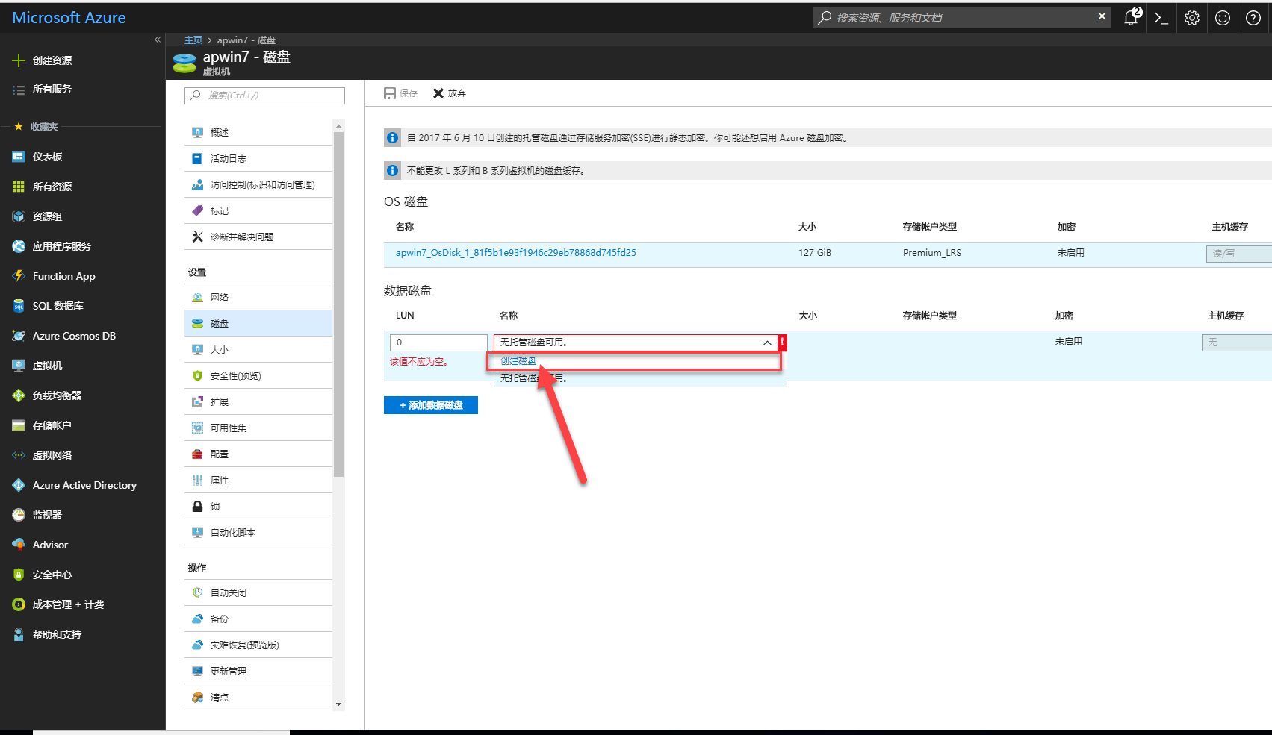Click the 虚拟网络 icon
Image resolution: width=1272 pixels, height=735 pixels.
coord(19,455)
